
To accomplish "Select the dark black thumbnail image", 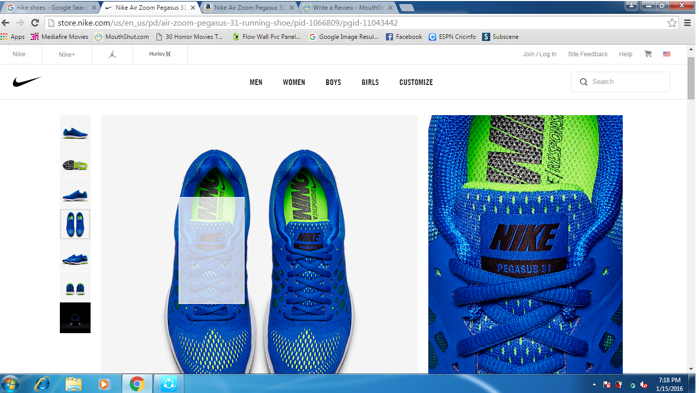I will click(75, 318).
